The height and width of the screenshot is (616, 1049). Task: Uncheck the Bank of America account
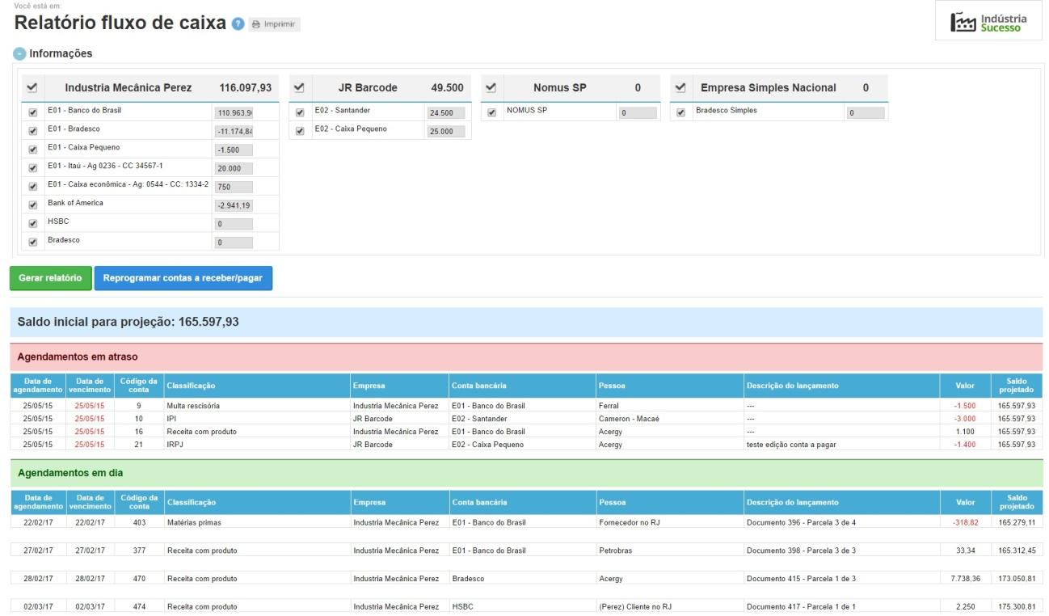pos(33,205)
